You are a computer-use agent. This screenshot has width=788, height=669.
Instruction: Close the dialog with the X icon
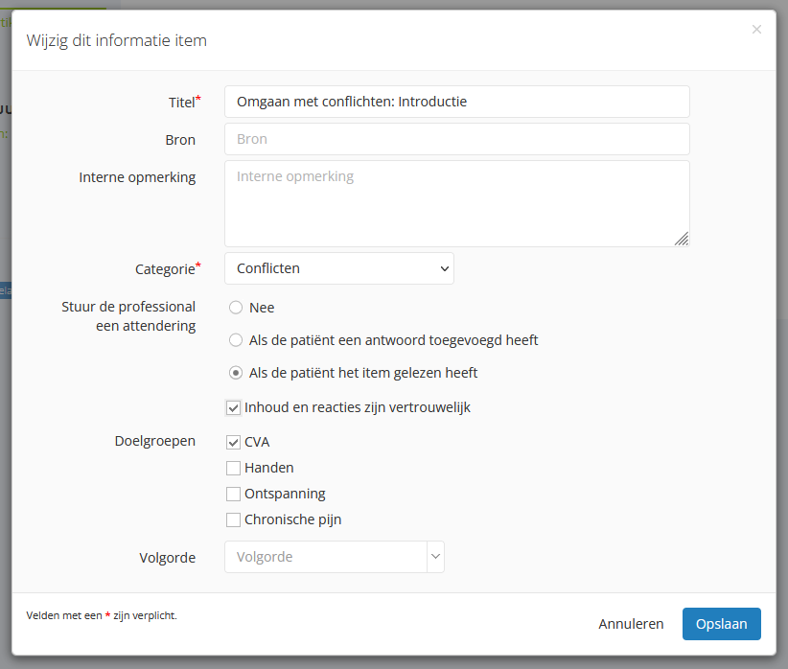click(756, 30)
